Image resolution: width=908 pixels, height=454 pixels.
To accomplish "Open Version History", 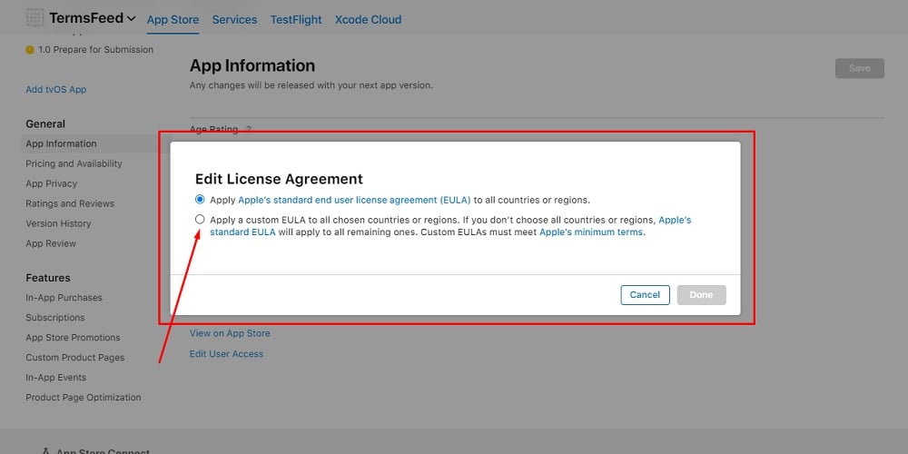I will pos(58,223).
